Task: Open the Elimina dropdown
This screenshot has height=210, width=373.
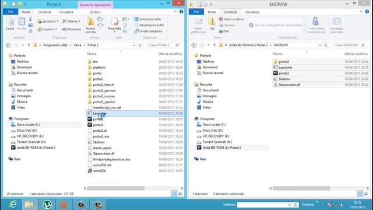Action: pos(71,21)
